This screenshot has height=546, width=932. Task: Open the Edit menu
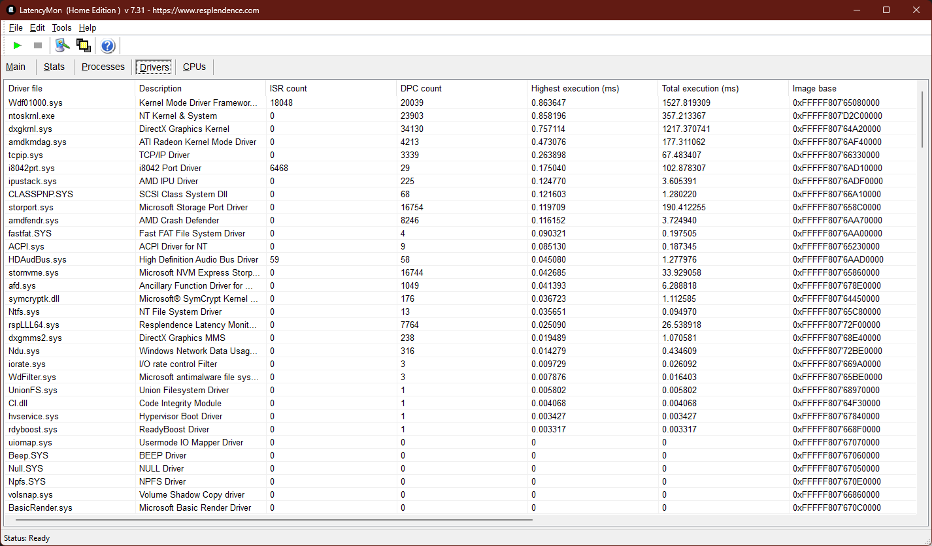coord(37,27)
